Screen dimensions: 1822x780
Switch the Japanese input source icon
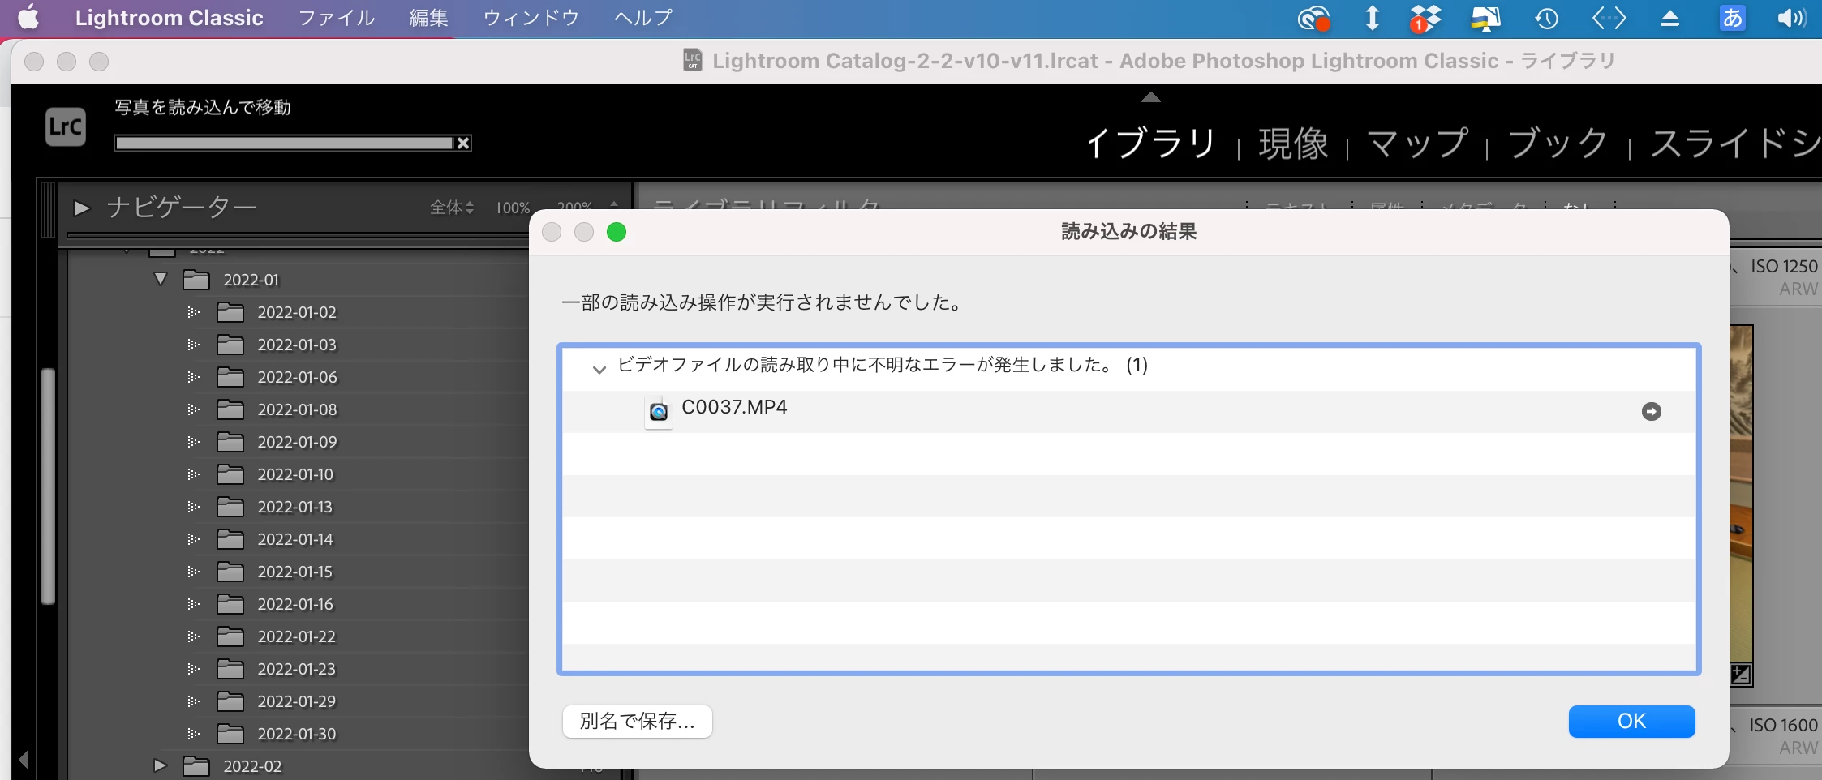(x=1732, y=18)
